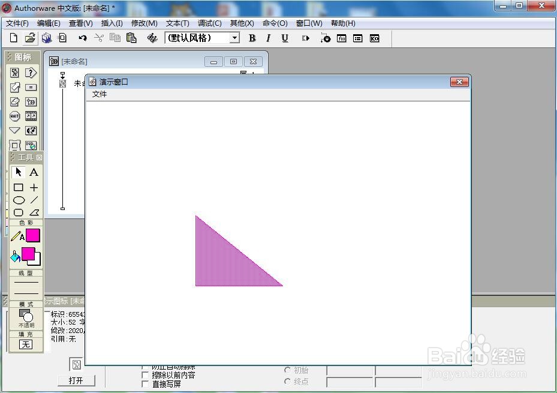
Task: Select the Decision icon with question mark
Action: pyautogui.click(x=31, y=73)
